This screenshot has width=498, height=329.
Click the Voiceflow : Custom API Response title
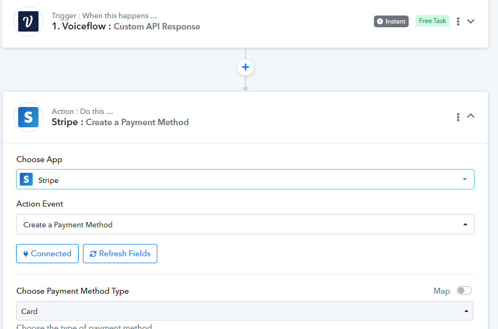tap(126, 26)
